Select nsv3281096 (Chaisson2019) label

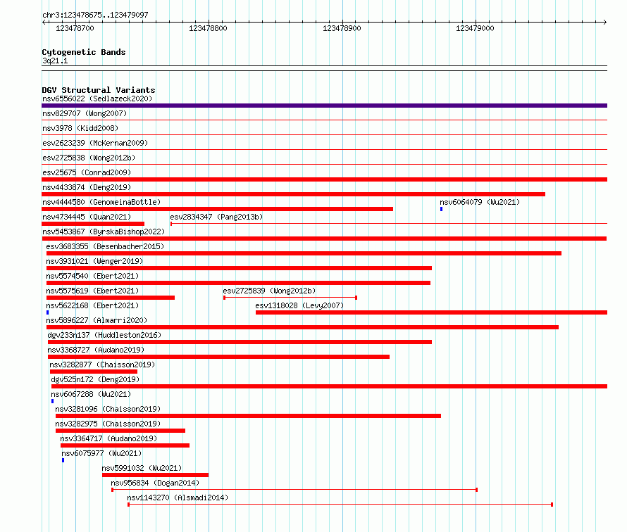pos(108,409)
